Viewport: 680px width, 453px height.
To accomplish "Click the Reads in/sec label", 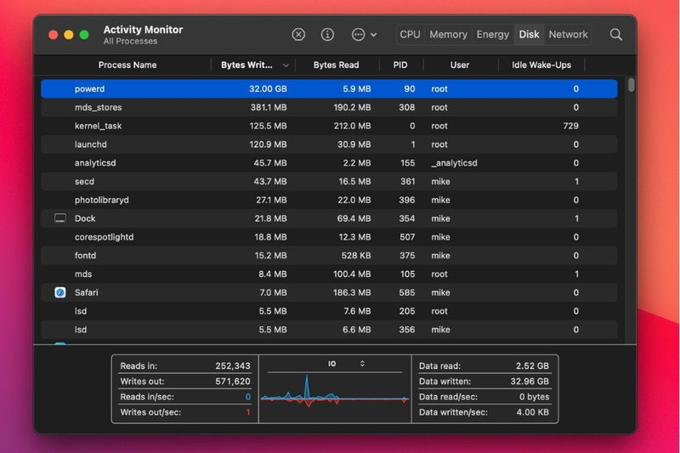I will click(x=147, y=397).
